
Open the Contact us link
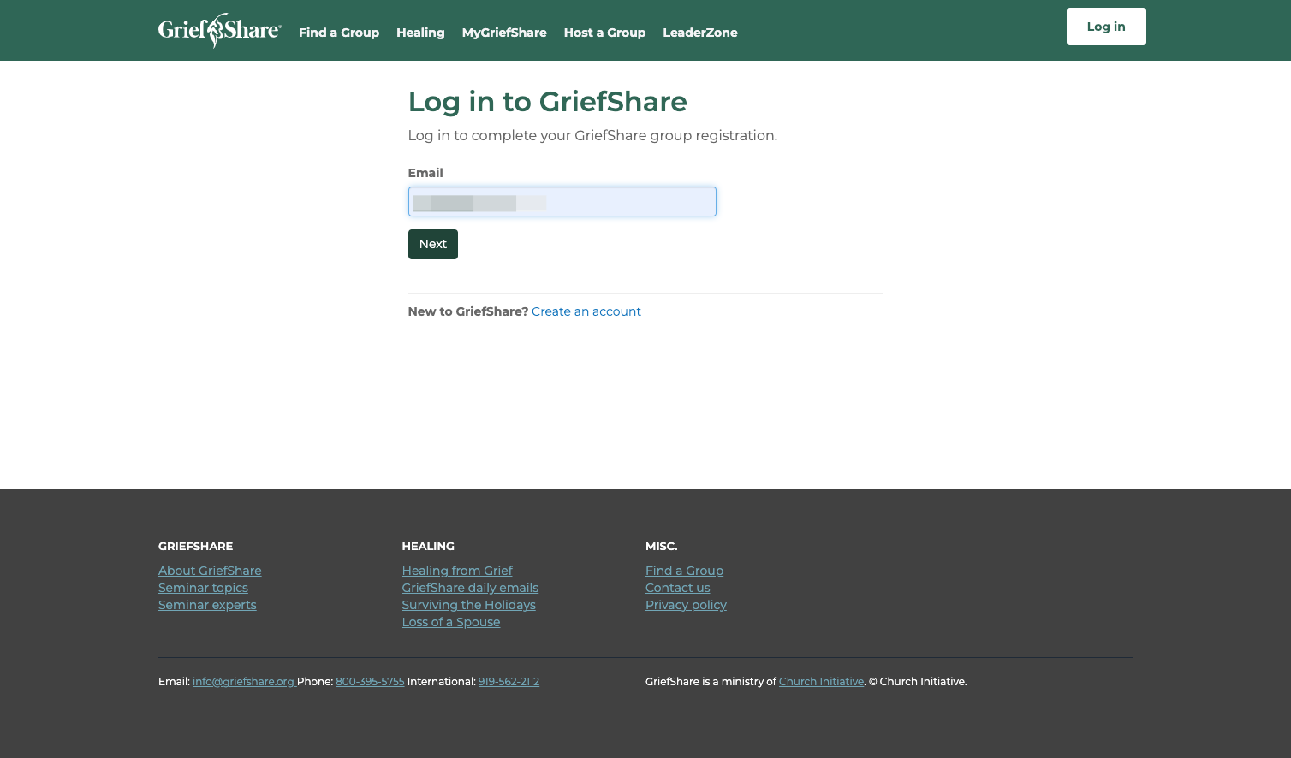(x=678, y=588)
